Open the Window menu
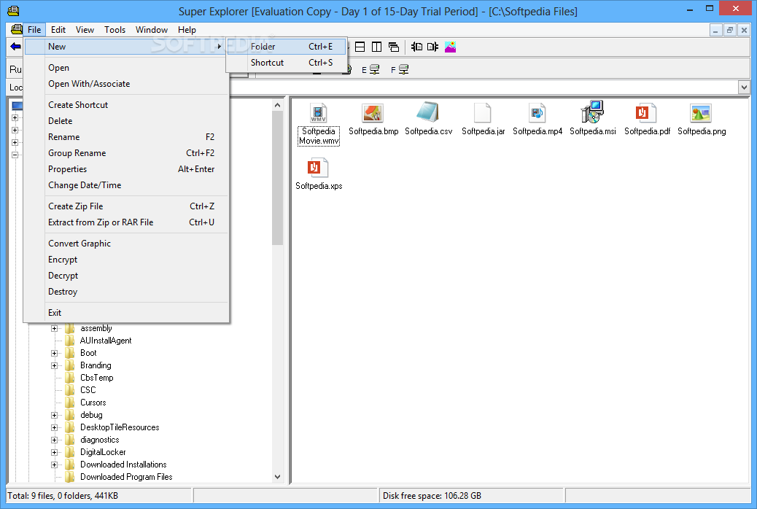 pyautogui.click(x=151, y=29)
